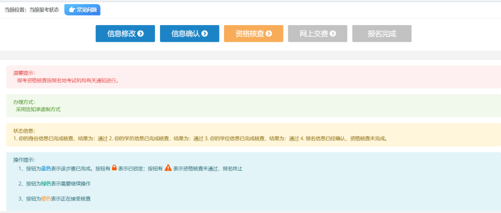Click the yellow 状态信息 status heading
The width and height of the screenshot is (501, 213).
click(24, 131)
